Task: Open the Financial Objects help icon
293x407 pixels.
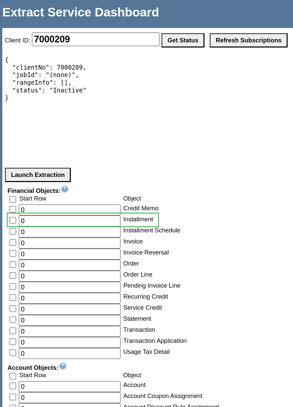Action: (65, 189)
